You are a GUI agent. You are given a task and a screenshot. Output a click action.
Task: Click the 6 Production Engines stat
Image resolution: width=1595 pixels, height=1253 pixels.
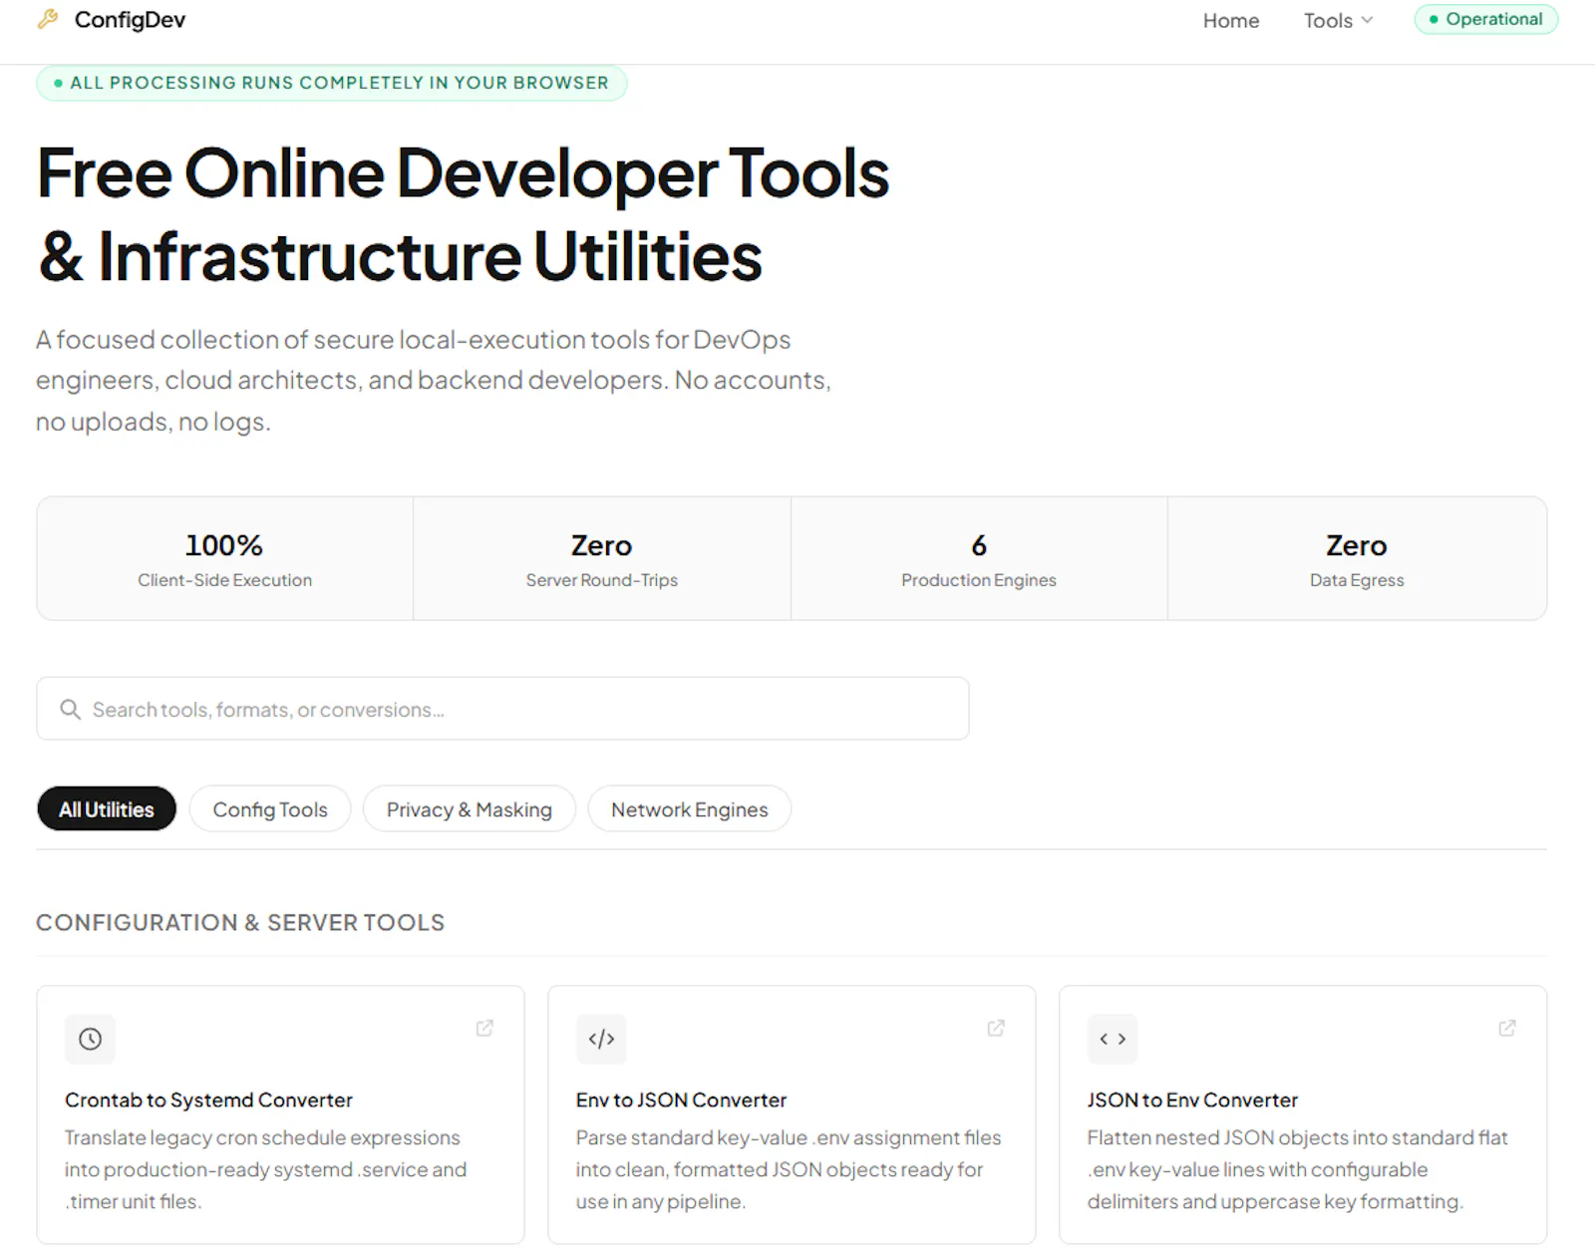(x=979, y=559)
